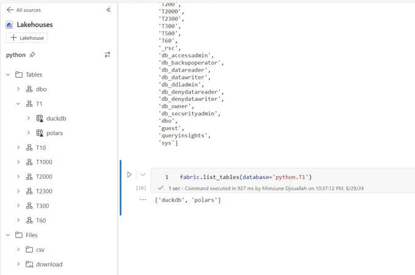Expand the T300 schema chevron
415x275 pixels.
coord(18,205)
